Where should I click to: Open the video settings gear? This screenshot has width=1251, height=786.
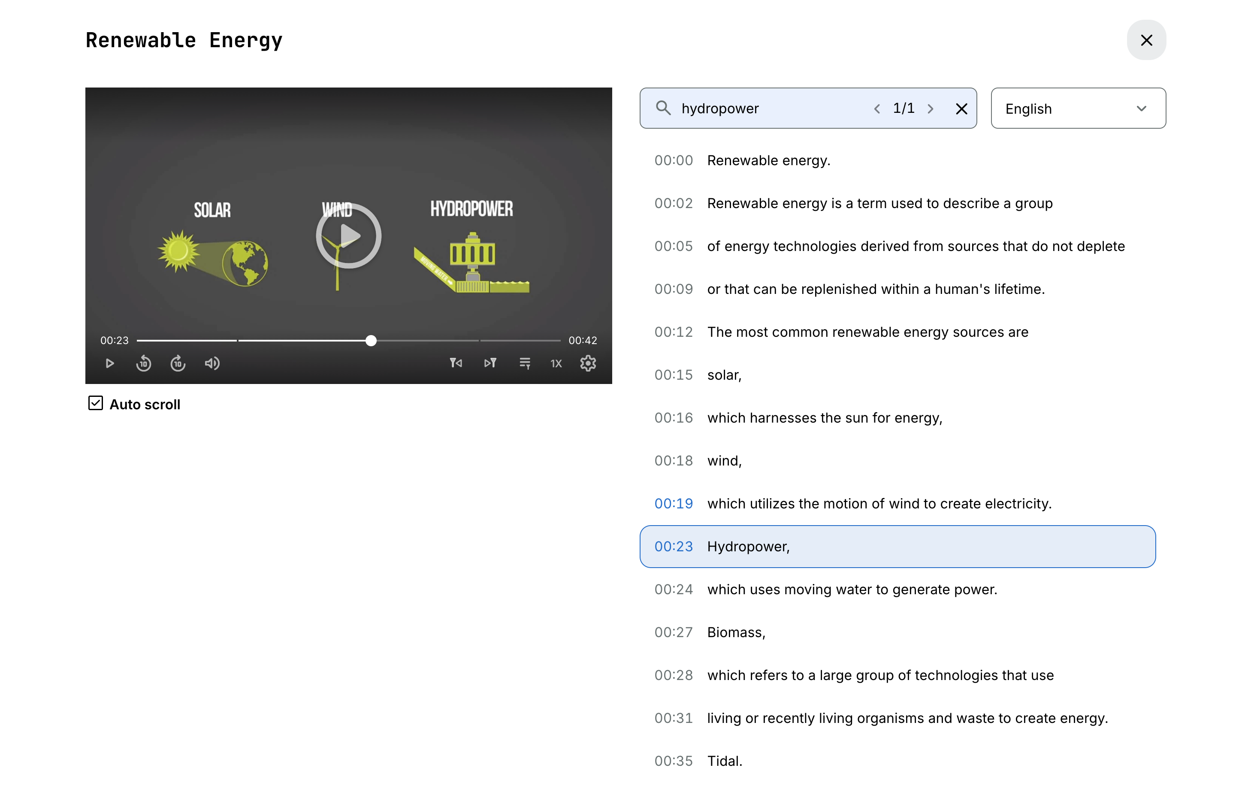click(x=588, y=363)
